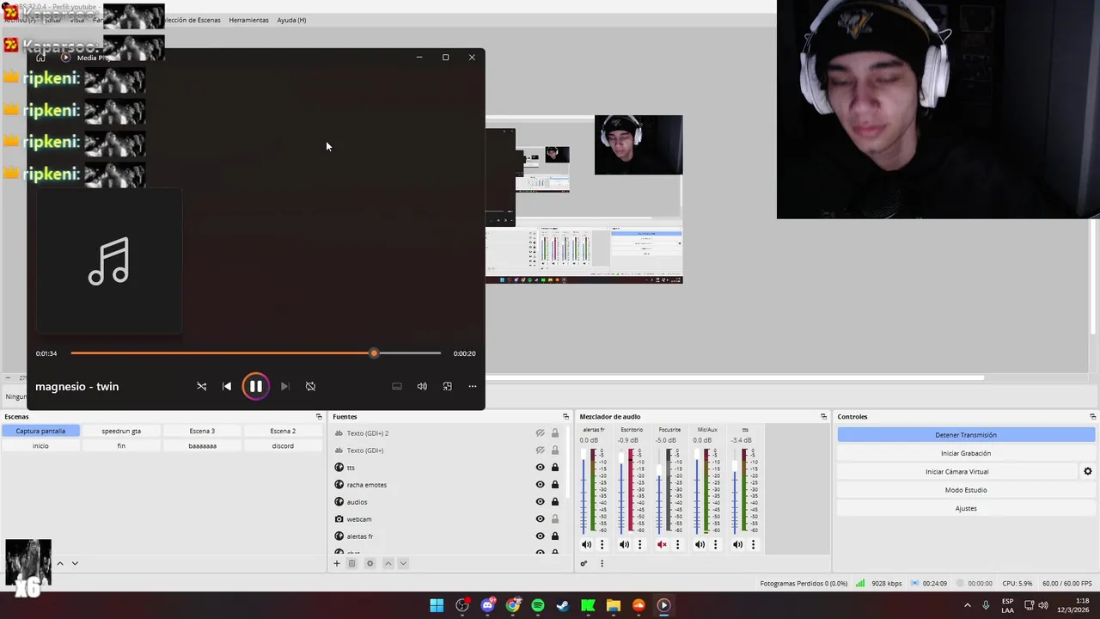This screenshot has width=1100, height=619.
Task: Mute the tts audio channel
Action: point(737,544)
